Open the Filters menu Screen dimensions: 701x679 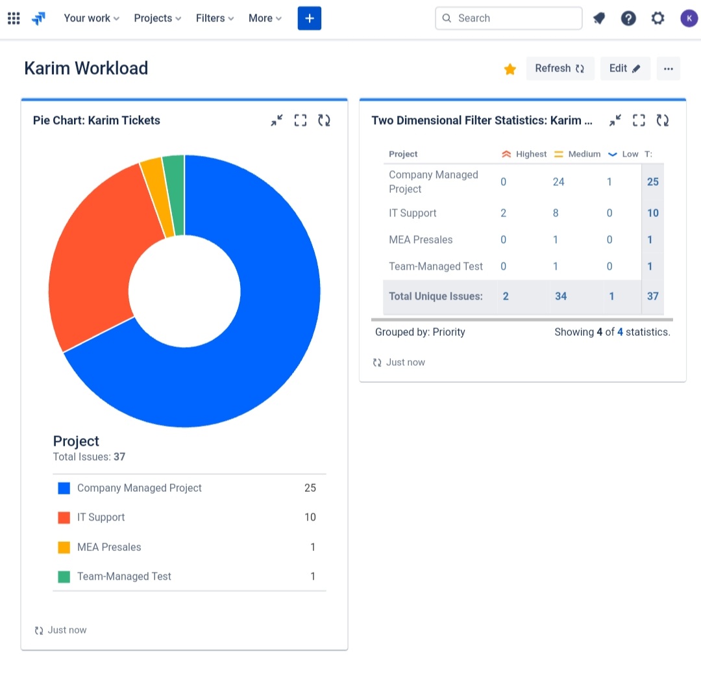(x=214, y=18)
